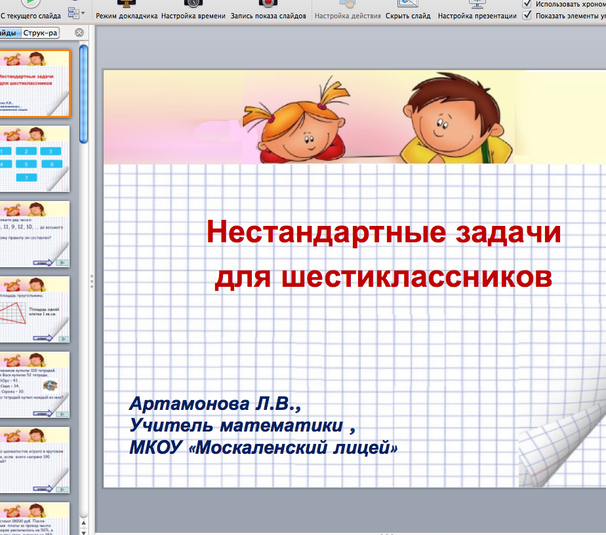Close the slides panel with the round X
The image size is (606, 535).
point(79,33)
